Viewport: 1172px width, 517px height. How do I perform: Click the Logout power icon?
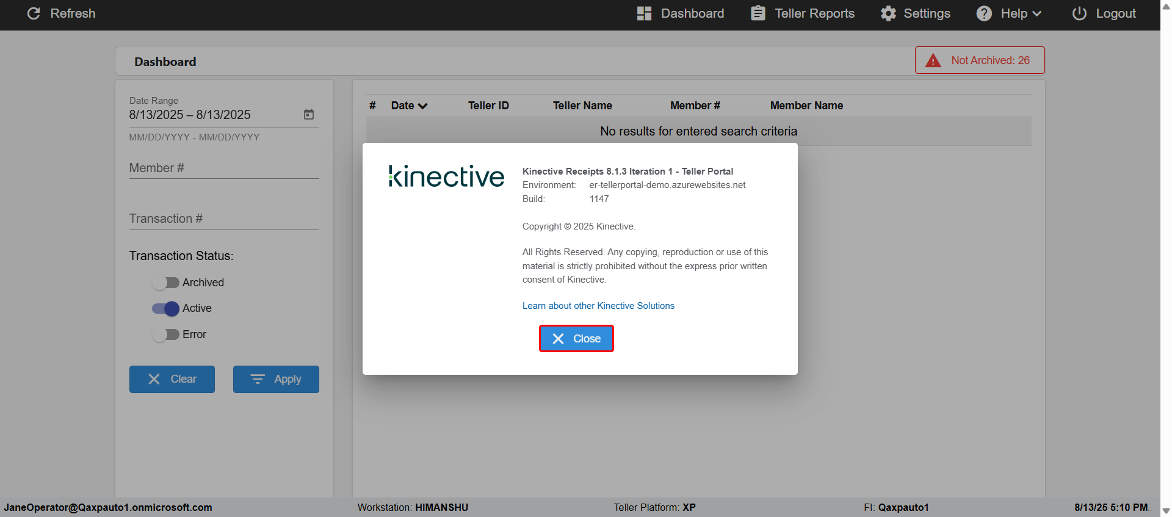tap(1079, 13)
